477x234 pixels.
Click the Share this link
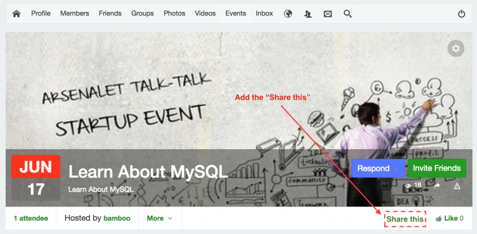tap(405, 218)
